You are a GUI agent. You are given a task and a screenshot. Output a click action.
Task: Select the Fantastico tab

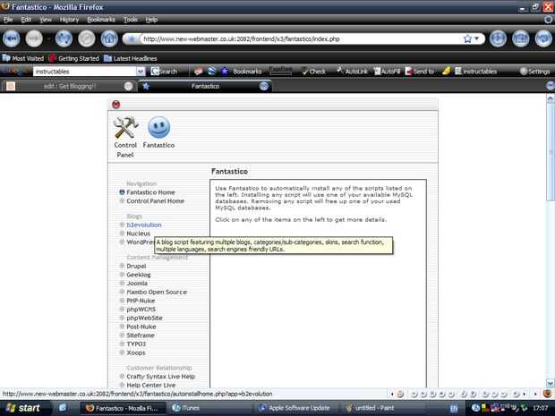click(205, 86)
